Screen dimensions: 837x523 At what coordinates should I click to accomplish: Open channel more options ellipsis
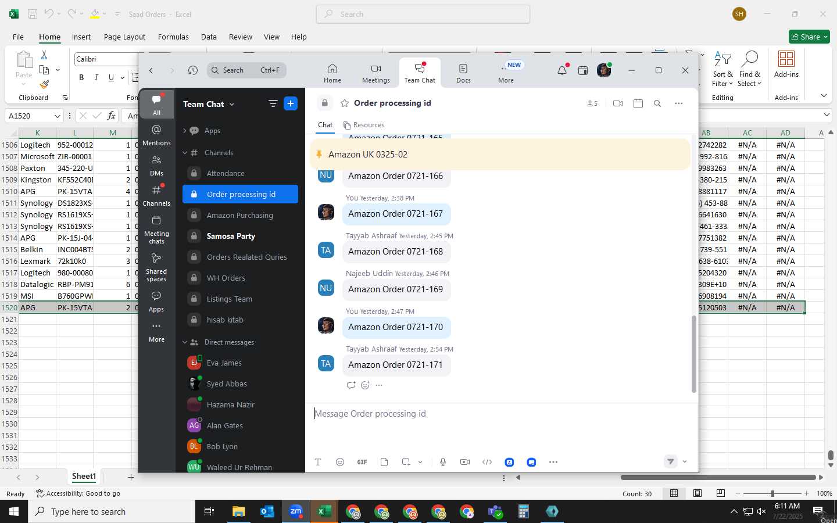pyautogui.click(x=678, y=103)
